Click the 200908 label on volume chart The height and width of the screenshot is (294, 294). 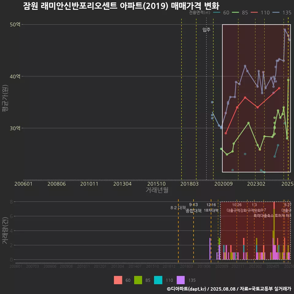point(66,266)
